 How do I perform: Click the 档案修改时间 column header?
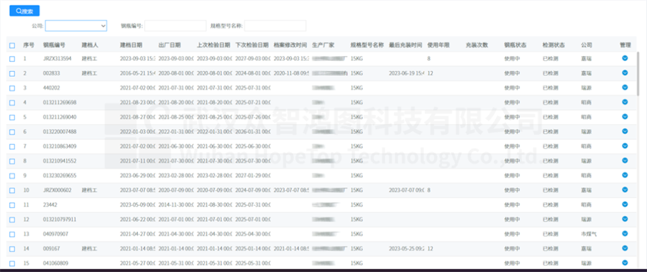click(290, 45)
